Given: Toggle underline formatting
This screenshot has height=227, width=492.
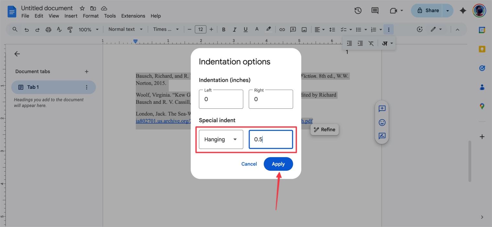Looking at the screenshot, I should tap(245, 29).
